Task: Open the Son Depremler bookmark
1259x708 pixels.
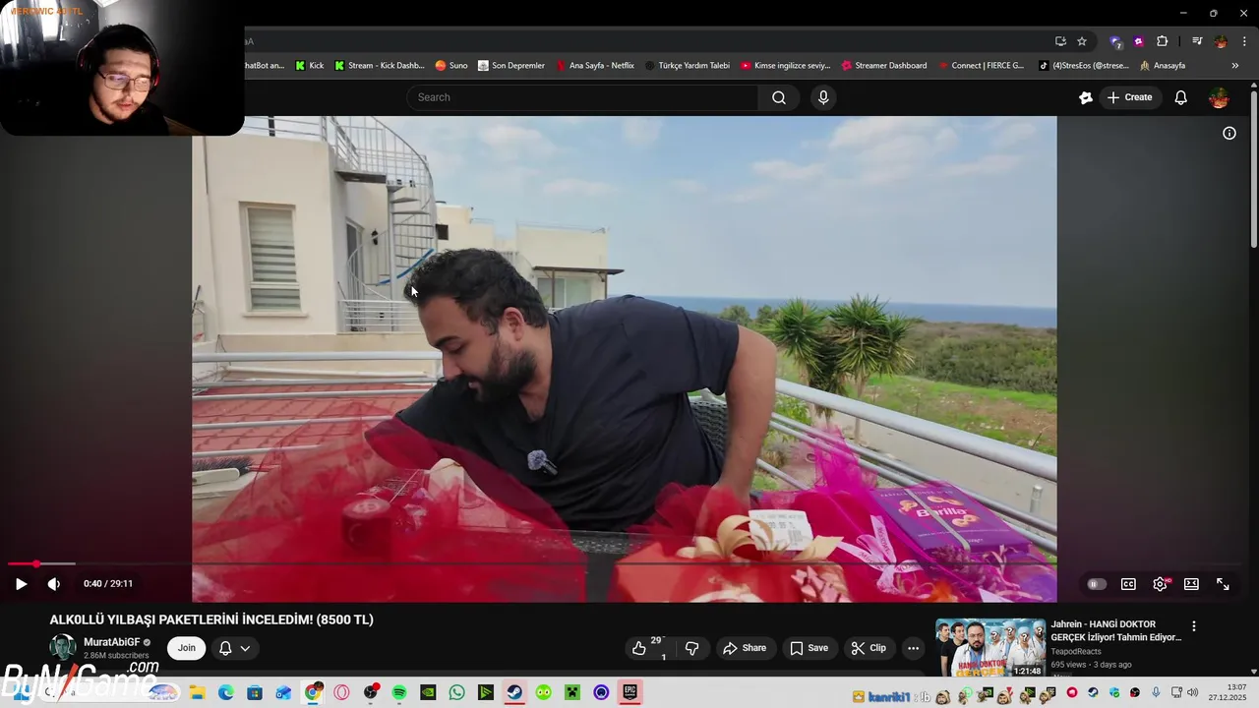Action: pos(511,66)
